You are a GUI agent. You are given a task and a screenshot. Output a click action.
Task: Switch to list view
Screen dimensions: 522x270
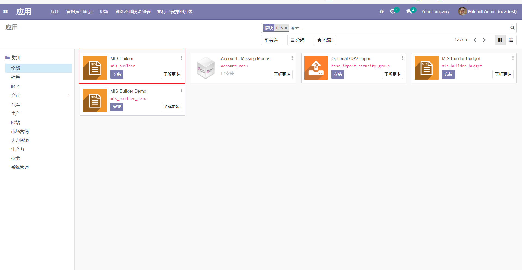click(x=511, y=40)
